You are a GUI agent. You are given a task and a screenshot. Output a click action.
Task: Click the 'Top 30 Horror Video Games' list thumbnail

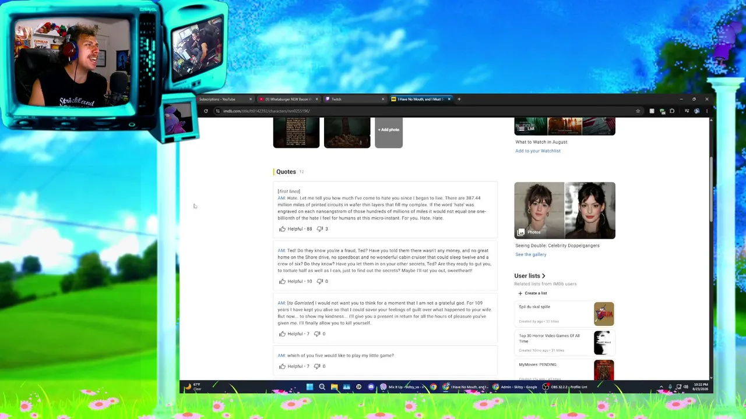tap(604, 343)
